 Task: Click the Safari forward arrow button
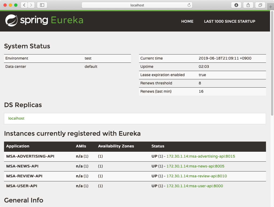pyautogui.click(x=31, y=5)
